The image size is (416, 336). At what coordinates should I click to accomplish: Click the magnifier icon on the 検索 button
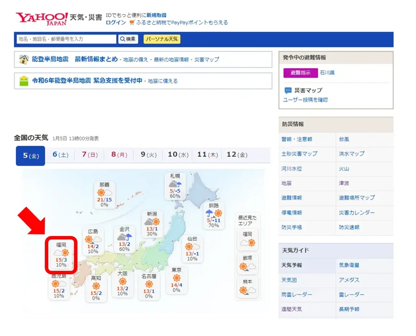pos(123,39)
